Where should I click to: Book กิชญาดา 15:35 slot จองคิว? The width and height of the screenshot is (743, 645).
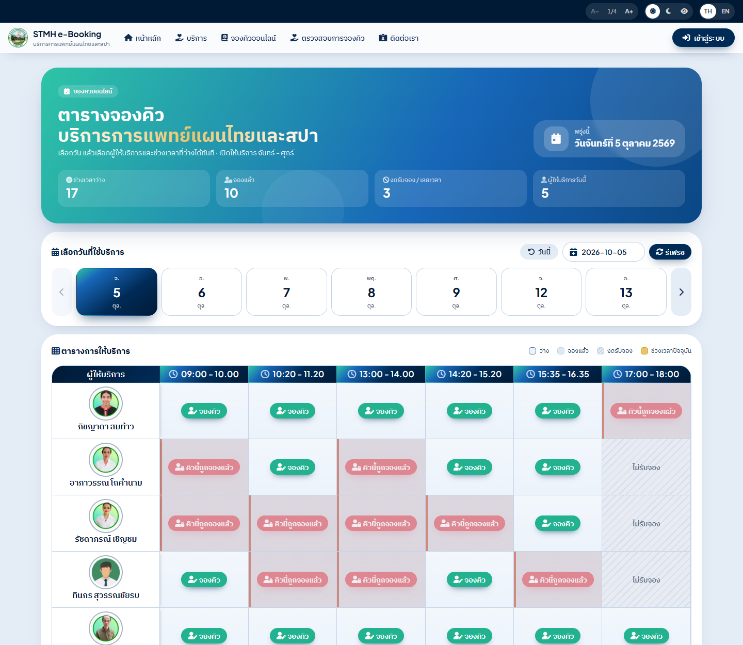[558, 411]
